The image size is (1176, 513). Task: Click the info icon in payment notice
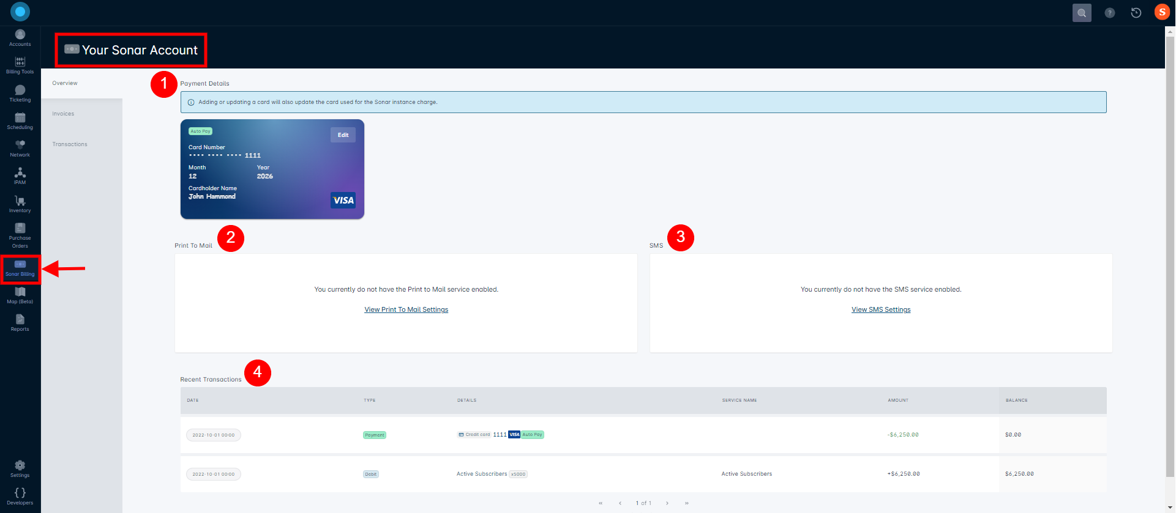coord(191,102)
